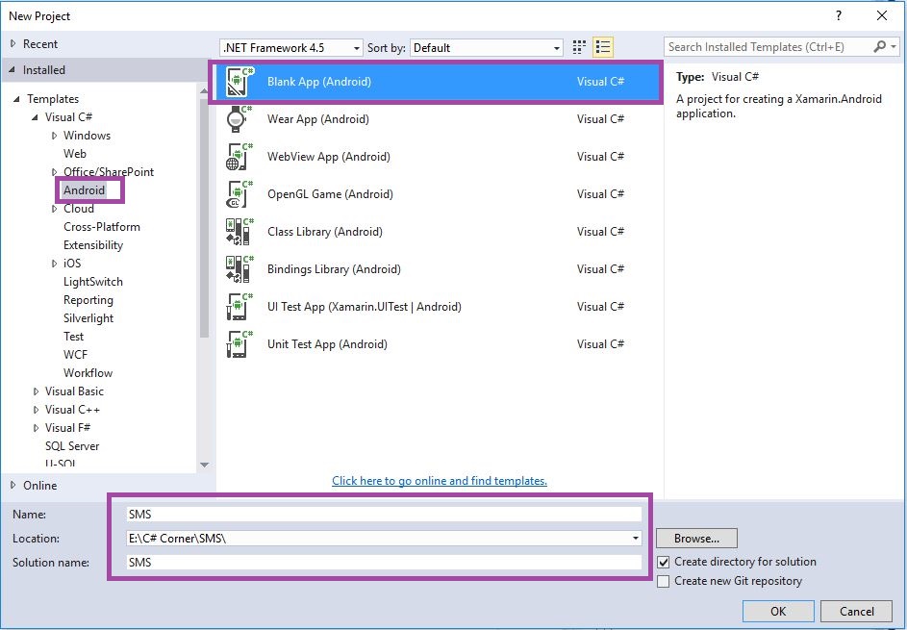The width and height of the screenshot is (907, 630).
Task: Select the WCF category
Action: point(75,355)
